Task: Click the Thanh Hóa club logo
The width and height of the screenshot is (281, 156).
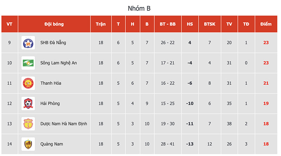Action: [28, 83]
